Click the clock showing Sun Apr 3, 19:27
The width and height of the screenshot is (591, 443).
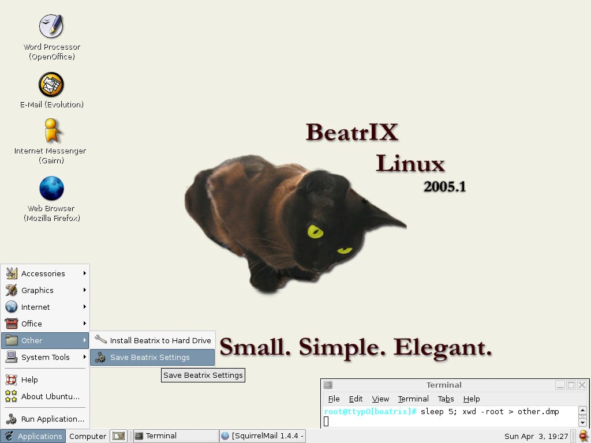tap(536, 436)
